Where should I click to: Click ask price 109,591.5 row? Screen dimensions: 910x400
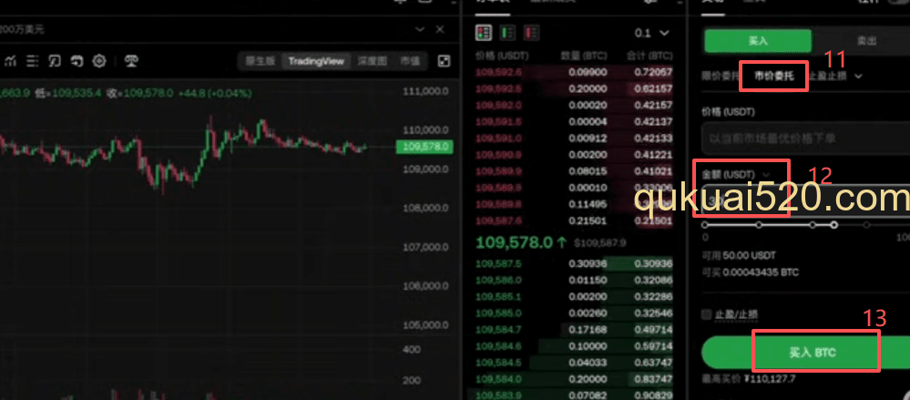click(x=574, y=122)
